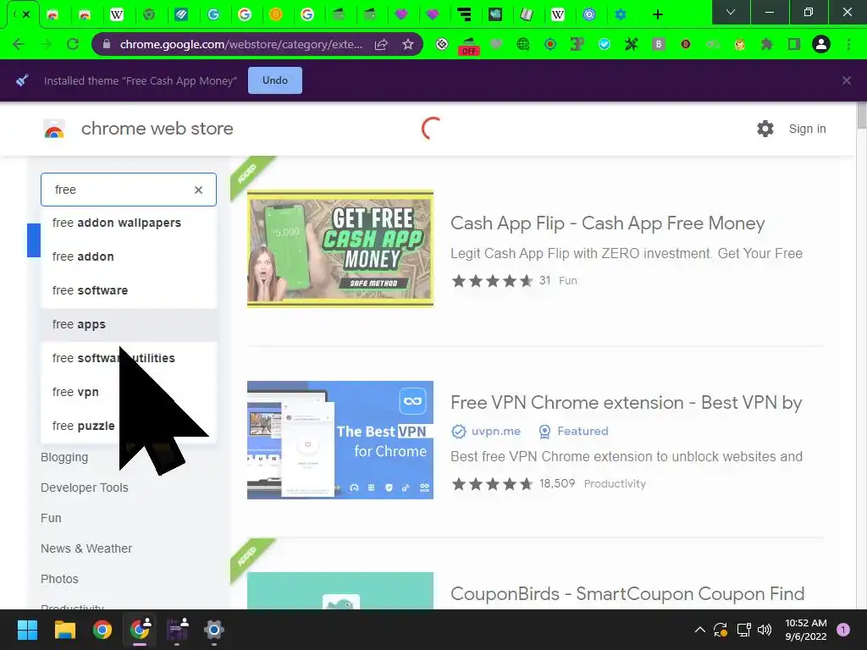
Task: Reload the current page
Action: 73,44
